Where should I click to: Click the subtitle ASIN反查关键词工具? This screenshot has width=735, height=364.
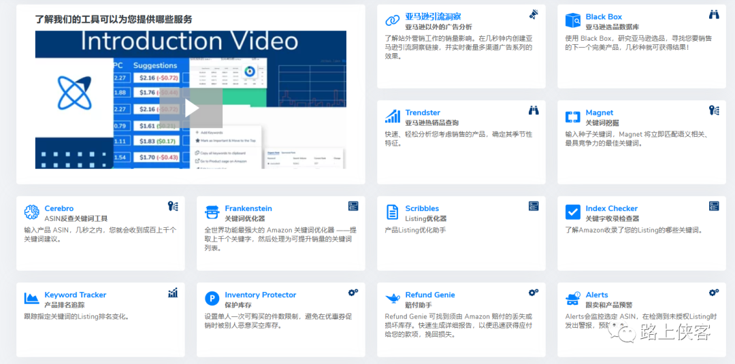(76, 219)
